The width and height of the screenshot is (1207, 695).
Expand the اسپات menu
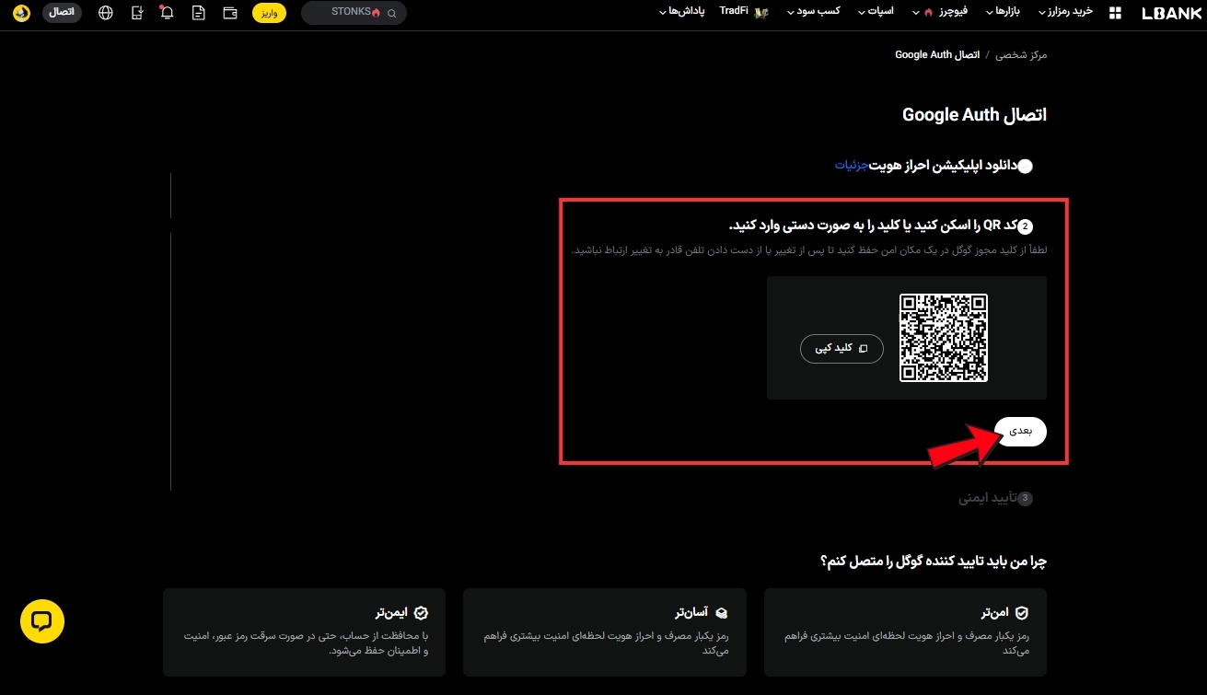(876, 12)
